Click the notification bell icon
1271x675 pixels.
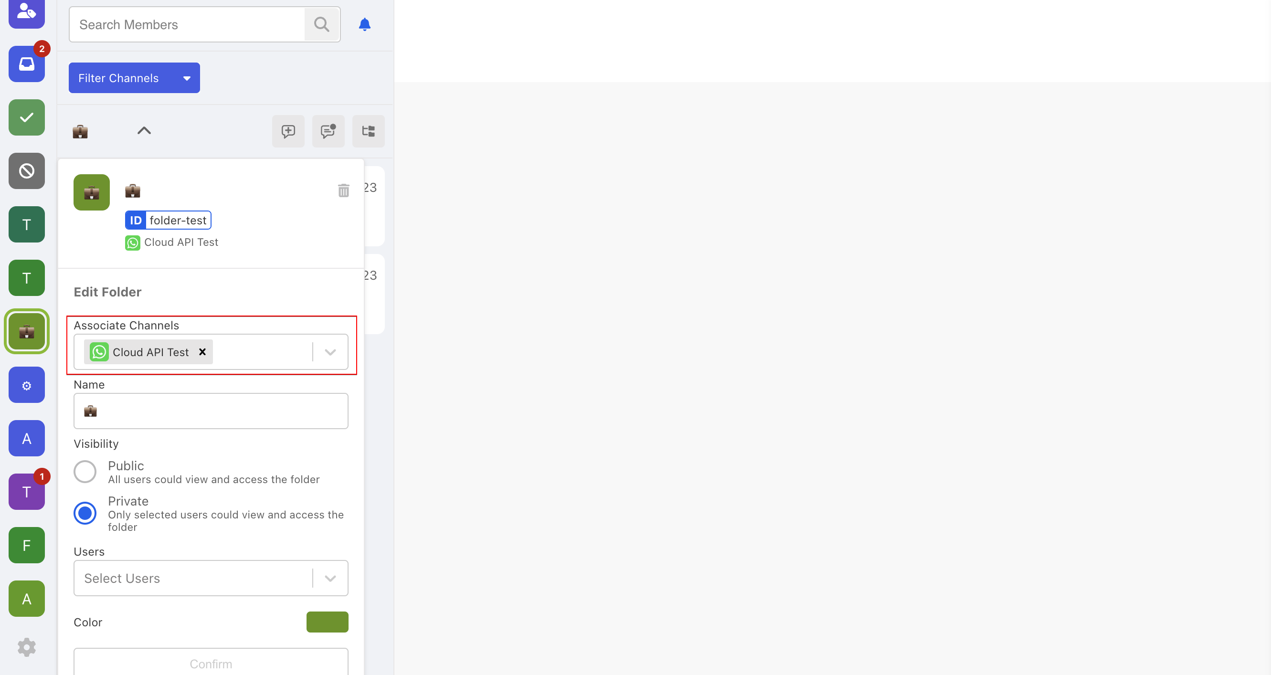[364, 25]
